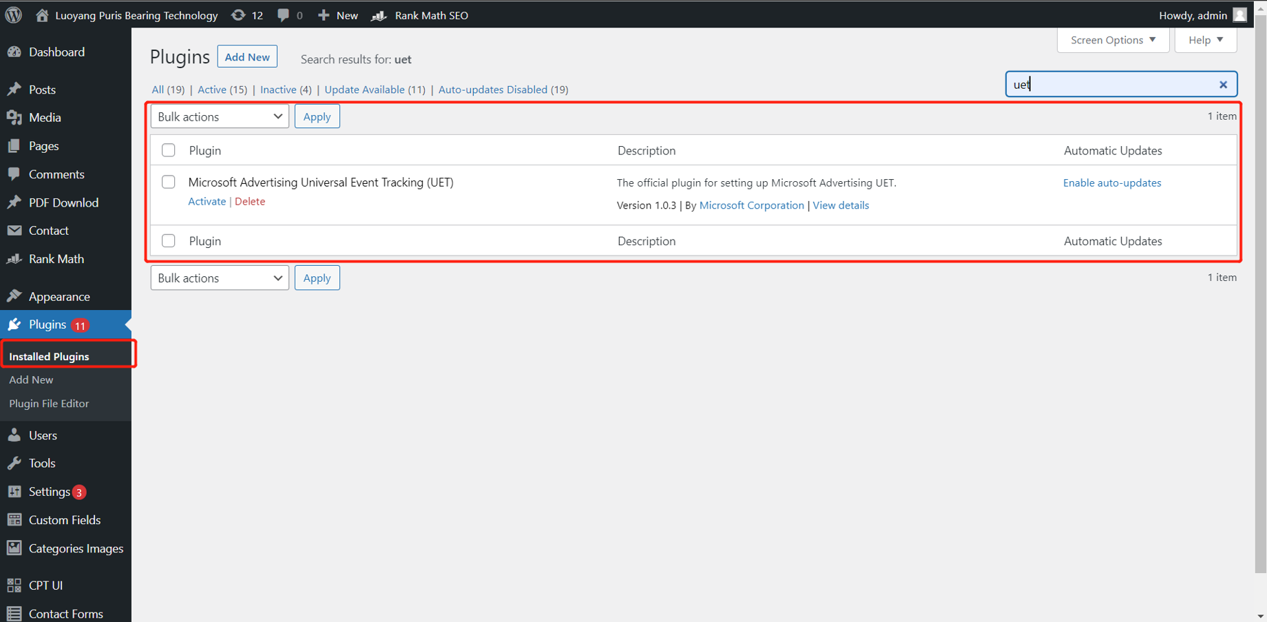This screenshot has height=622, width=1267.
Task: Filter plugins by Inactive (4)
Action: coord(286,90)
